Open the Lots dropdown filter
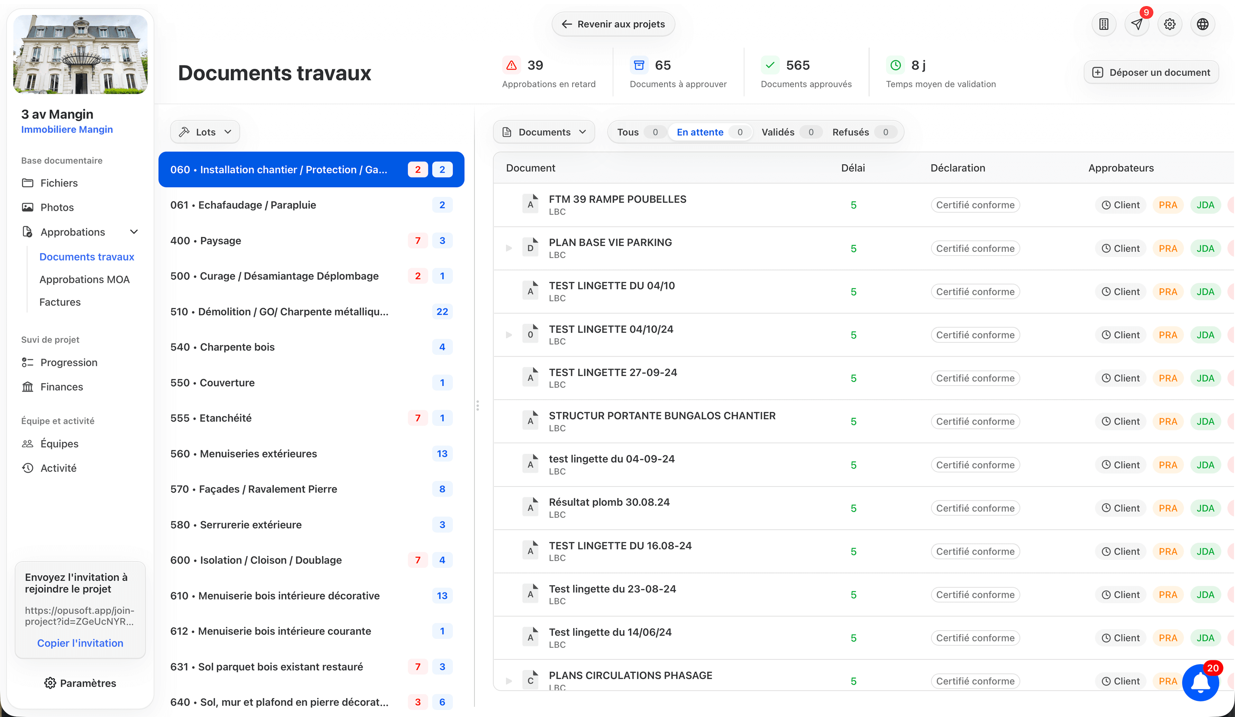The height and width of the screenshot is (717, 1235). tap(205, 132)
